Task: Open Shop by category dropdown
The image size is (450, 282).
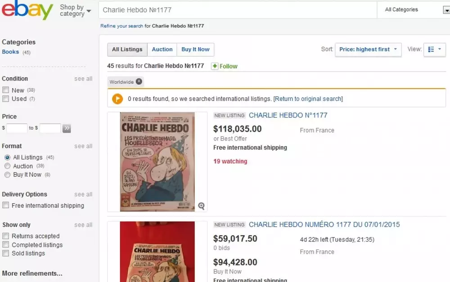Action: (75, 10)
